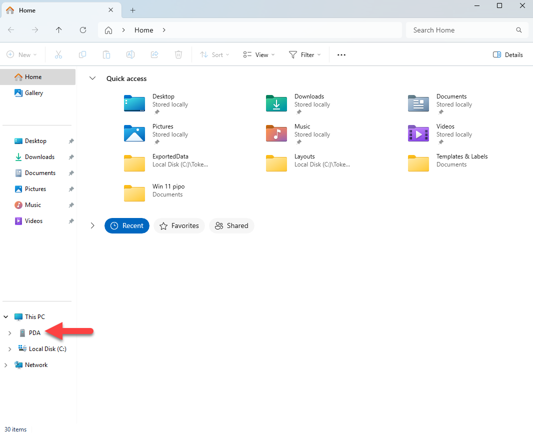Click the Delete trash icon
The width and height of the screenshot is (533, 434).
tap(178, 54)
